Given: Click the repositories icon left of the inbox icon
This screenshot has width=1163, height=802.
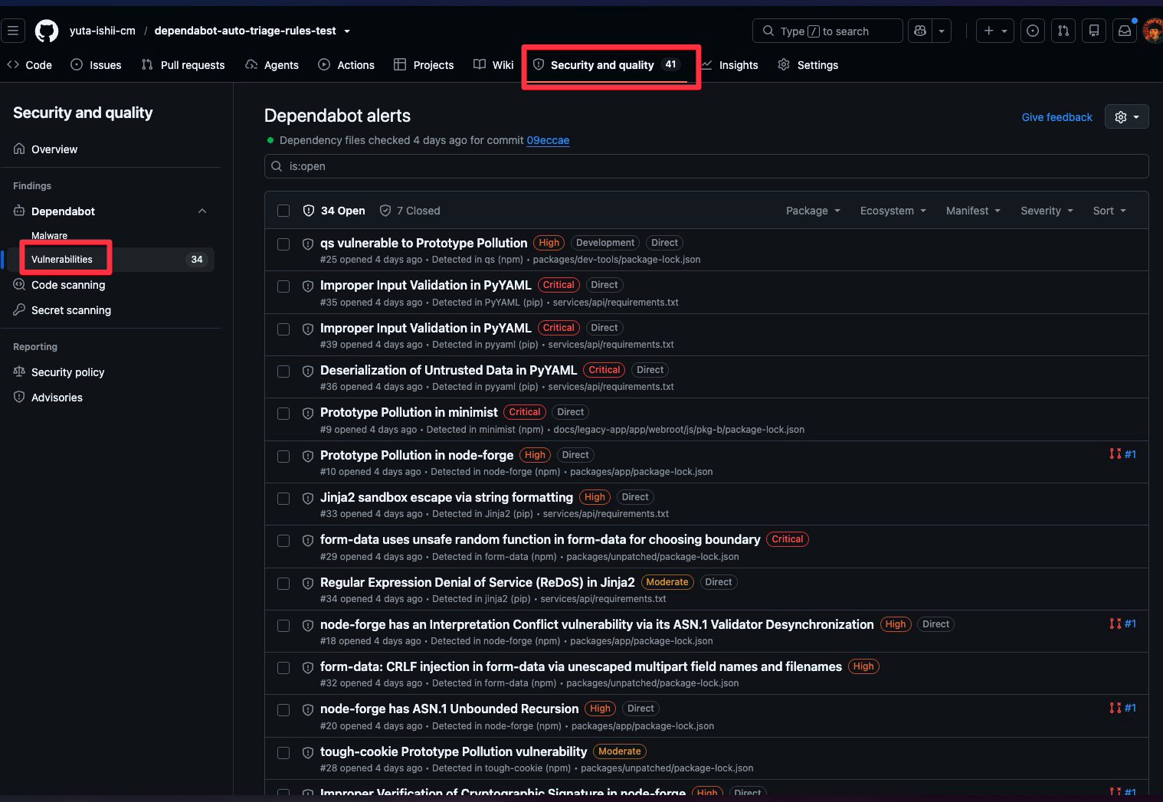Looking at the screenshot, I should [1094, 31].
